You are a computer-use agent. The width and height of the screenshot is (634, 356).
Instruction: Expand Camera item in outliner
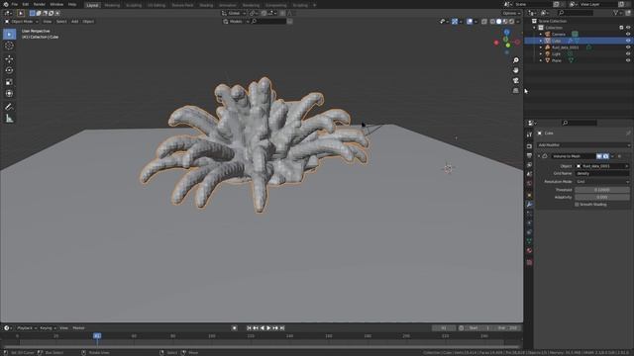coord(541,35)
